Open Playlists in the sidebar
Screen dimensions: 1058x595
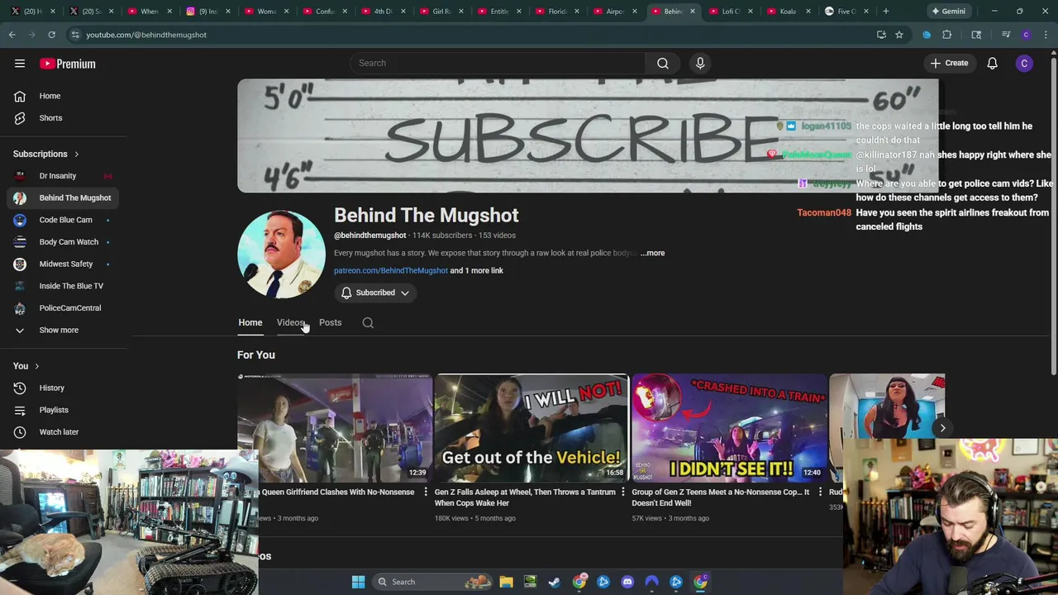click(63, 410)
